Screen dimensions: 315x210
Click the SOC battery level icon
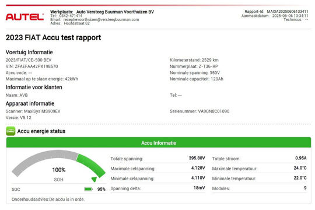tap(88, 189)
